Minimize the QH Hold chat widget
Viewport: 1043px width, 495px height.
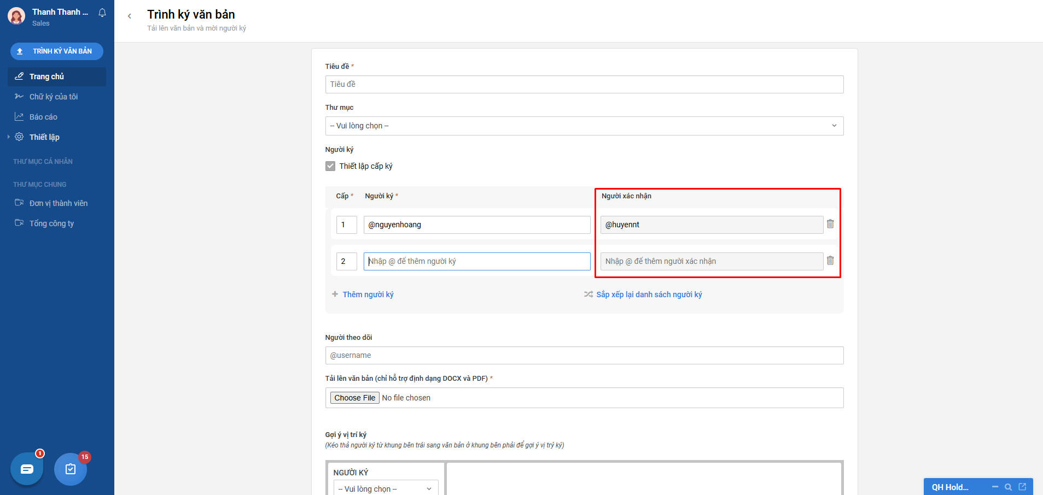coord(995,487)
